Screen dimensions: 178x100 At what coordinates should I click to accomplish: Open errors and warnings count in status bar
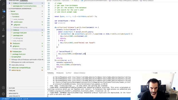click(x=19, y=99)
